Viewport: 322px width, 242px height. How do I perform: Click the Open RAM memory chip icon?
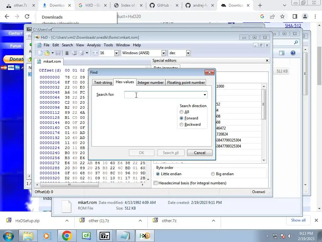[x=67, y=53]
